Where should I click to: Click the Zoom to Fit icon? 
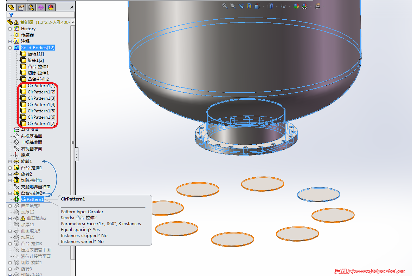click(225, 6)
